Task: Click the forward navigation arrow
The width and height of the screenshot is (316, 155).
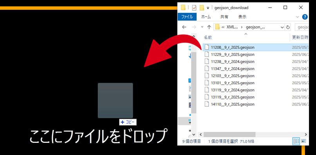Action: (194, 27)
